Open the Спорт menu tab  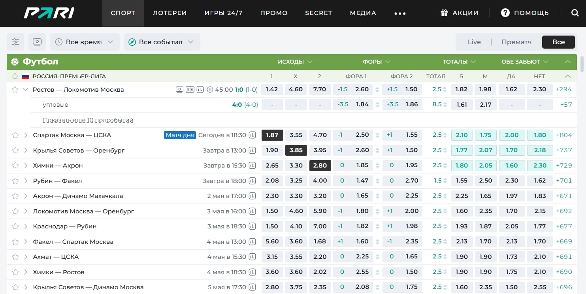pyautogui.click(x=123, y=13)
